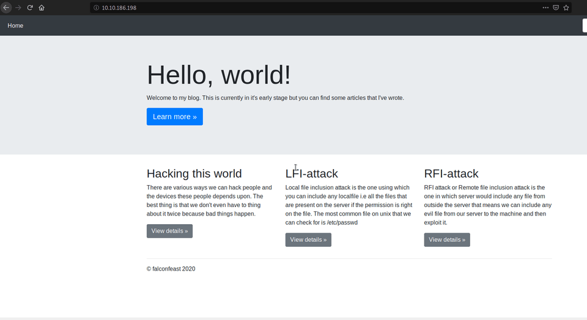The width and height of the screenshot is (587, 320).
Task: Select the LFI-attack heading
Action: (x=311, y=173)
